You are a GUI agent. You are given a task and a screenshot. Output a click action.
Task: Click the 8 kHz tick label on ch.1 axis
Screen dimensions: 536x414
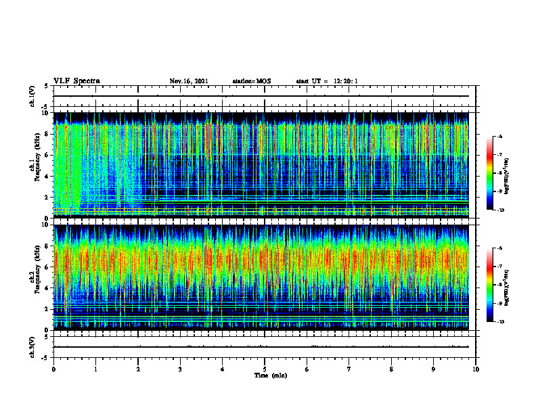pos(47,134)
